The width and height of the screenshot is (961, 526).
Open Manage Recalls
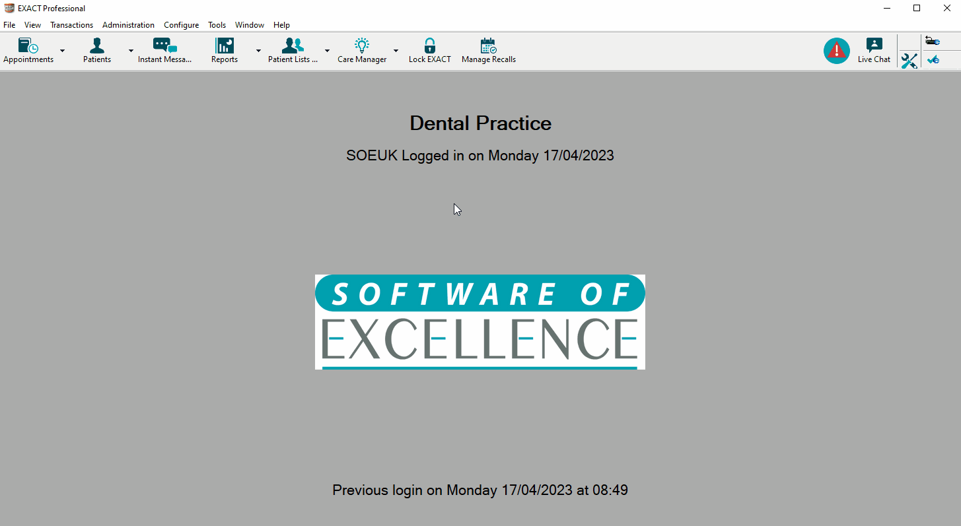488,49
